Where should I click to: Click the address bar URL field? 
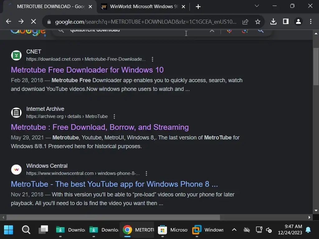click(146, 22)
